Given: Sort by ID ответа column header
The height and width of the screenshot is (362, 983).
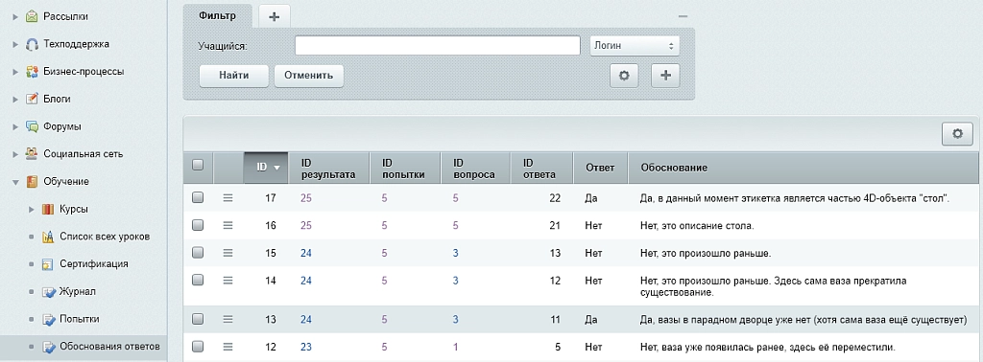Looking at the screenshot, I should click(x=541, y=169).
